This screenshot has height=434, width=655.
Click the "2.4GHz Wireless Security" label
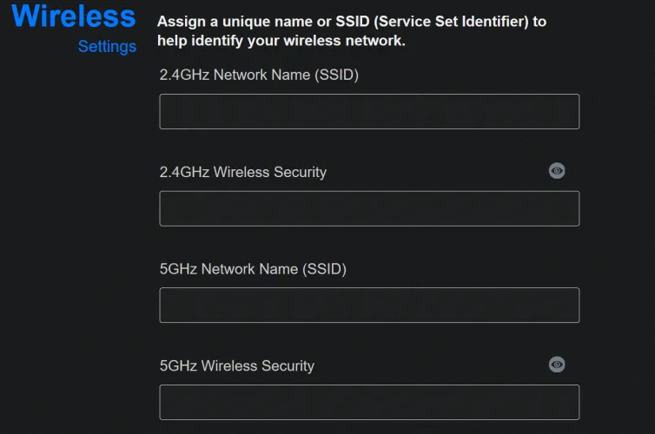point(243,172)
